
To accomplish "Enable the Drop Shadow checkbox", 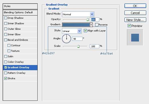I will [x=6, y=18].
